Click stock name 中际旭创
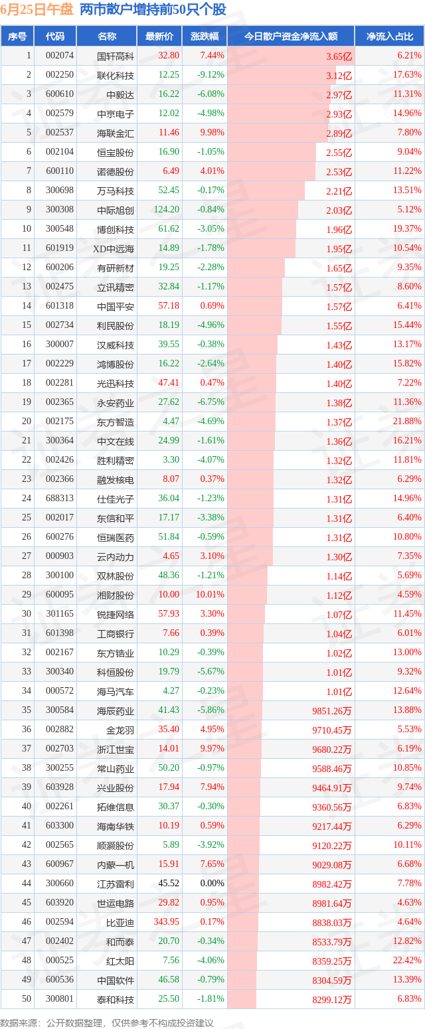 click(x=116, y=210)
